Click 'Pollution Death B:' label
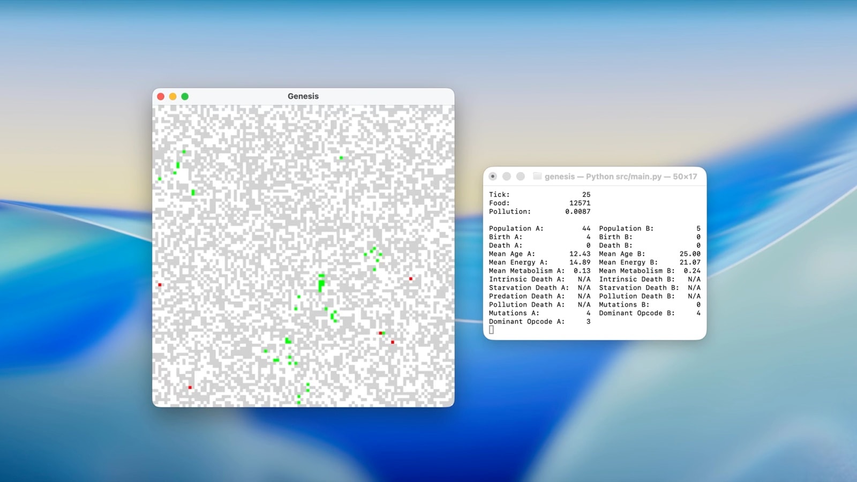 637,296
